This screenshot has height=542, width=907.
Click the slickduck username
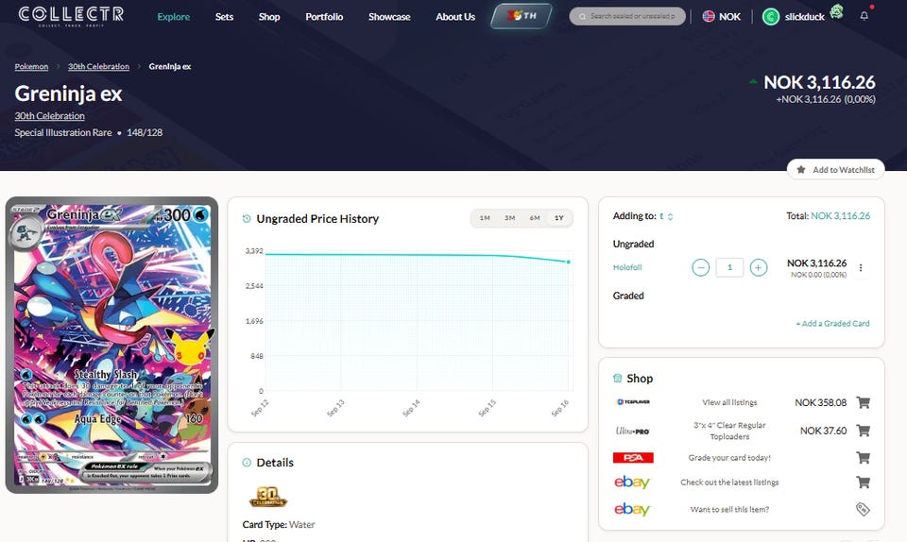pyautogui.click(x=804, y=17)
